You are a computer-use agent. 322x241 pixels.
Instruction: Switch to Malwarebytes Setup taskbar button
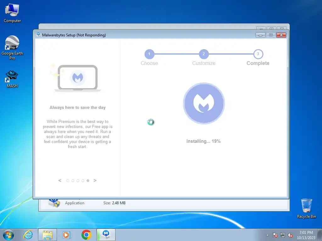(x=106, y=235)
